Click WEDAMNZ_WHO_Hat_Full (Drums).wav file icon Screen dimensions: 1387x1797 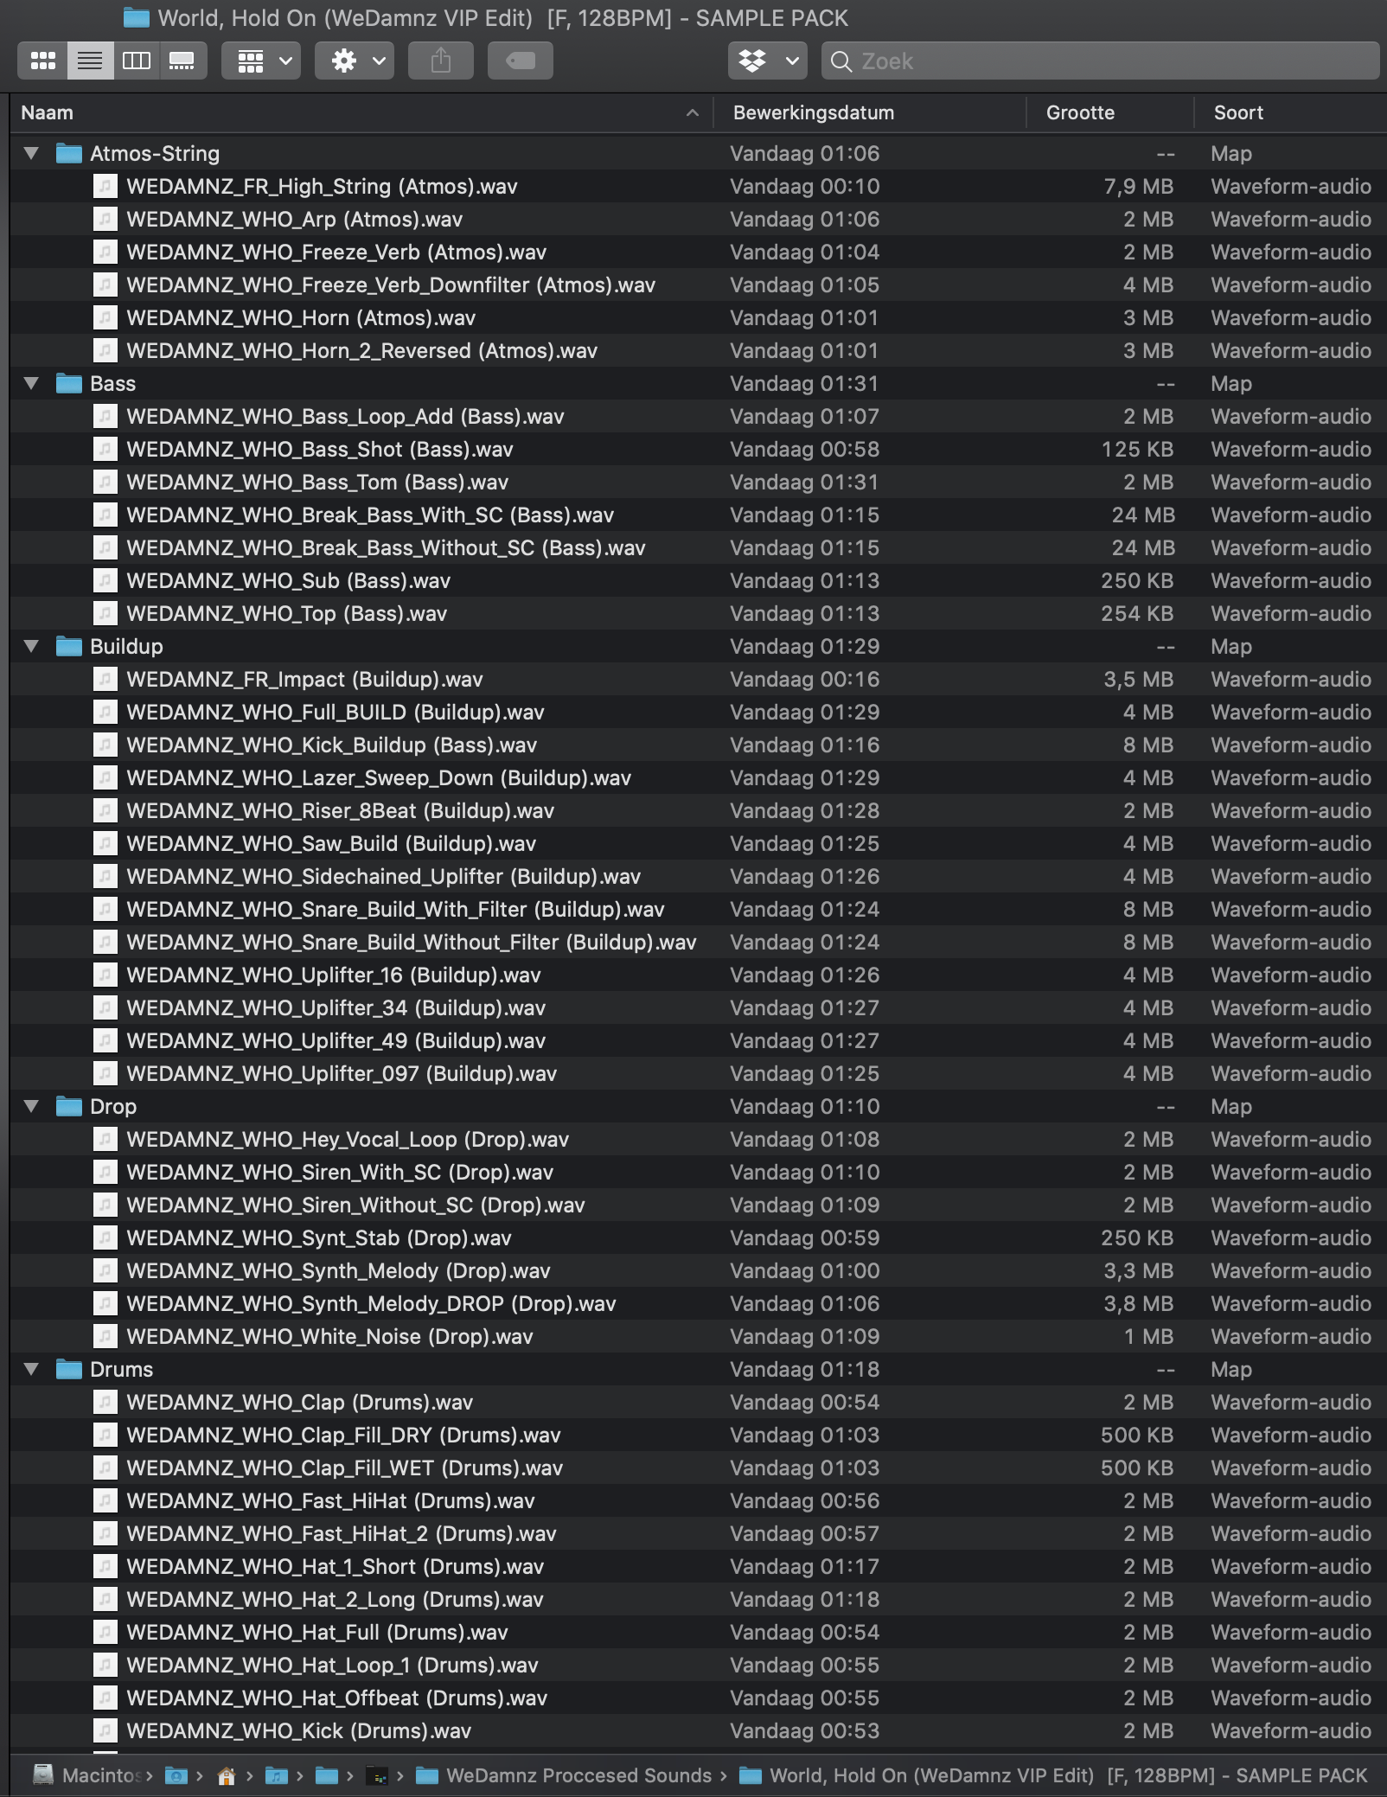pyautogui.click(x=105, y=1632)
